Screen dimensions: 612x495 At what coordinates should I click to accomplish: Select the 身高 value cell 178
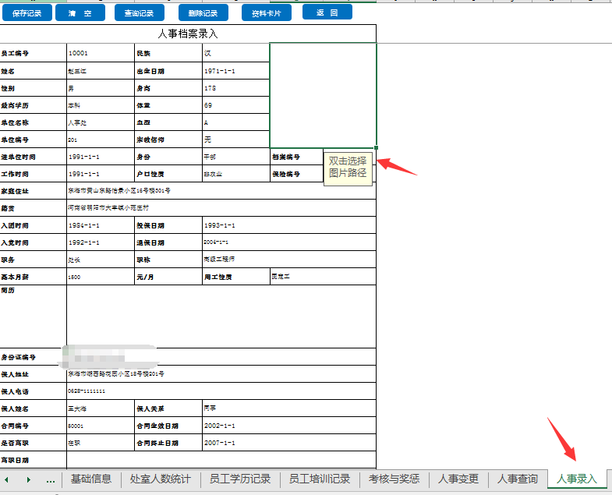[x=235, y=88]
